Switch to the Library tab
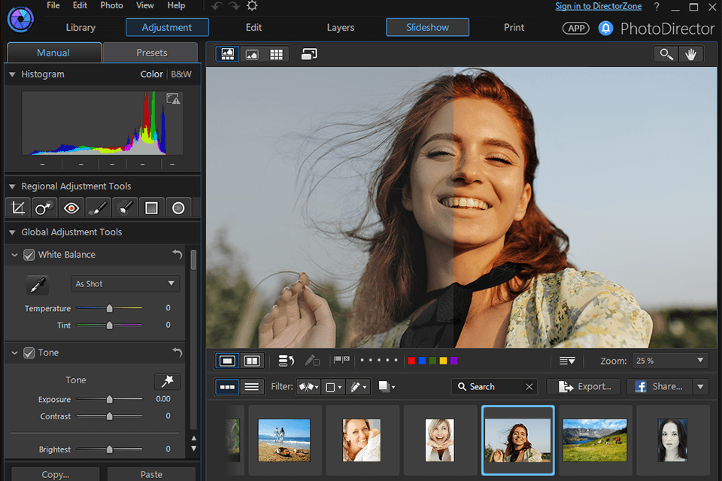Screen dimensions: 722x481 click(80, 28)
